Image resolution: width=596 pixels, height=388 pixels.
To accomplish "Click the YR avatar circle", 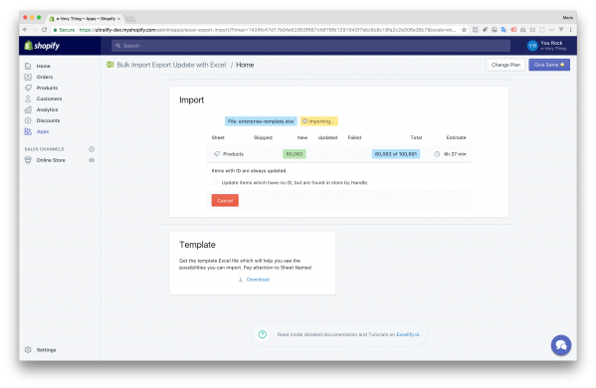I will click(x=532, y=46).
